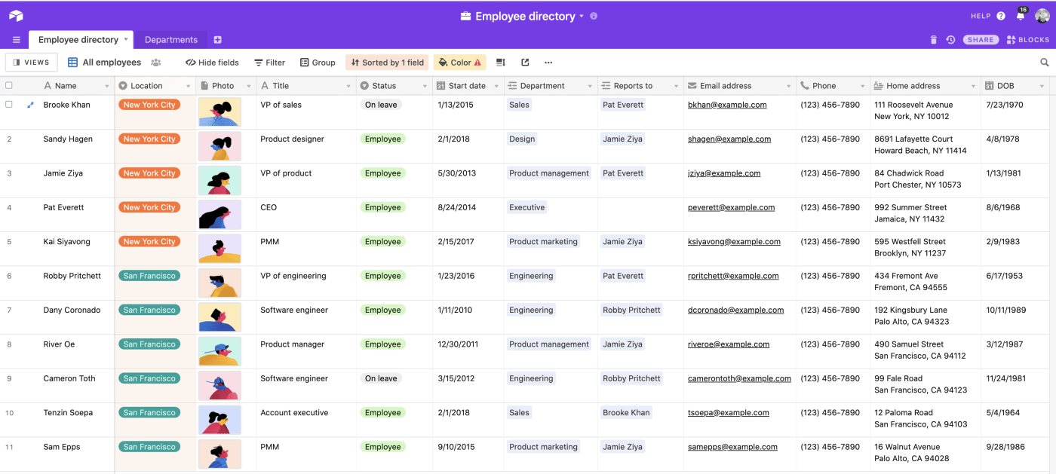Select the Executive department tag

click(x=526, y=207)
